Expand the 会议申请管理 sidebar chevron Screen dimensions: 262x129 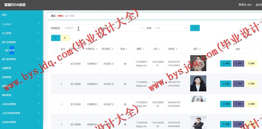coord(39,103)
